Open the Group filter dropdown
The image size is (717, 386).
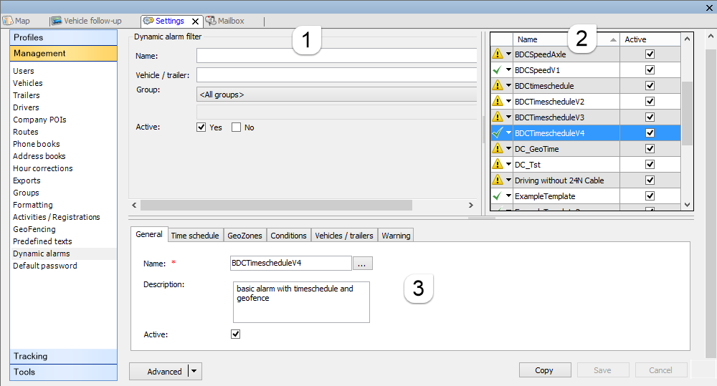click(337, 95)
